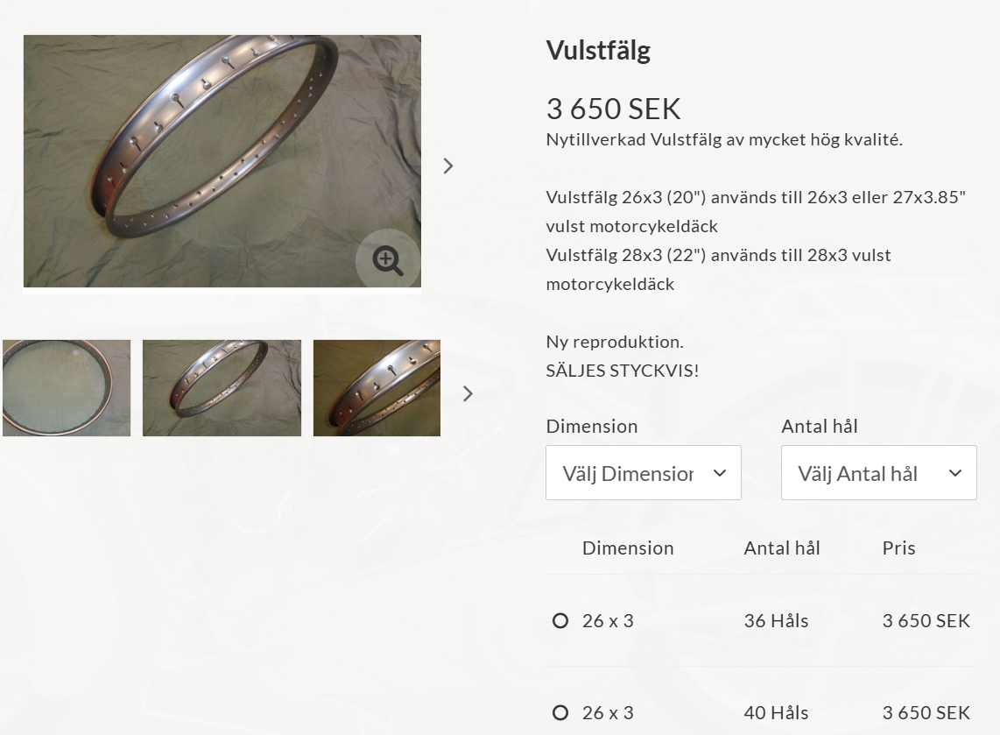Screen dimensions: 1000x735
Task: Click the Antal hål table column header
Action: 782,548
